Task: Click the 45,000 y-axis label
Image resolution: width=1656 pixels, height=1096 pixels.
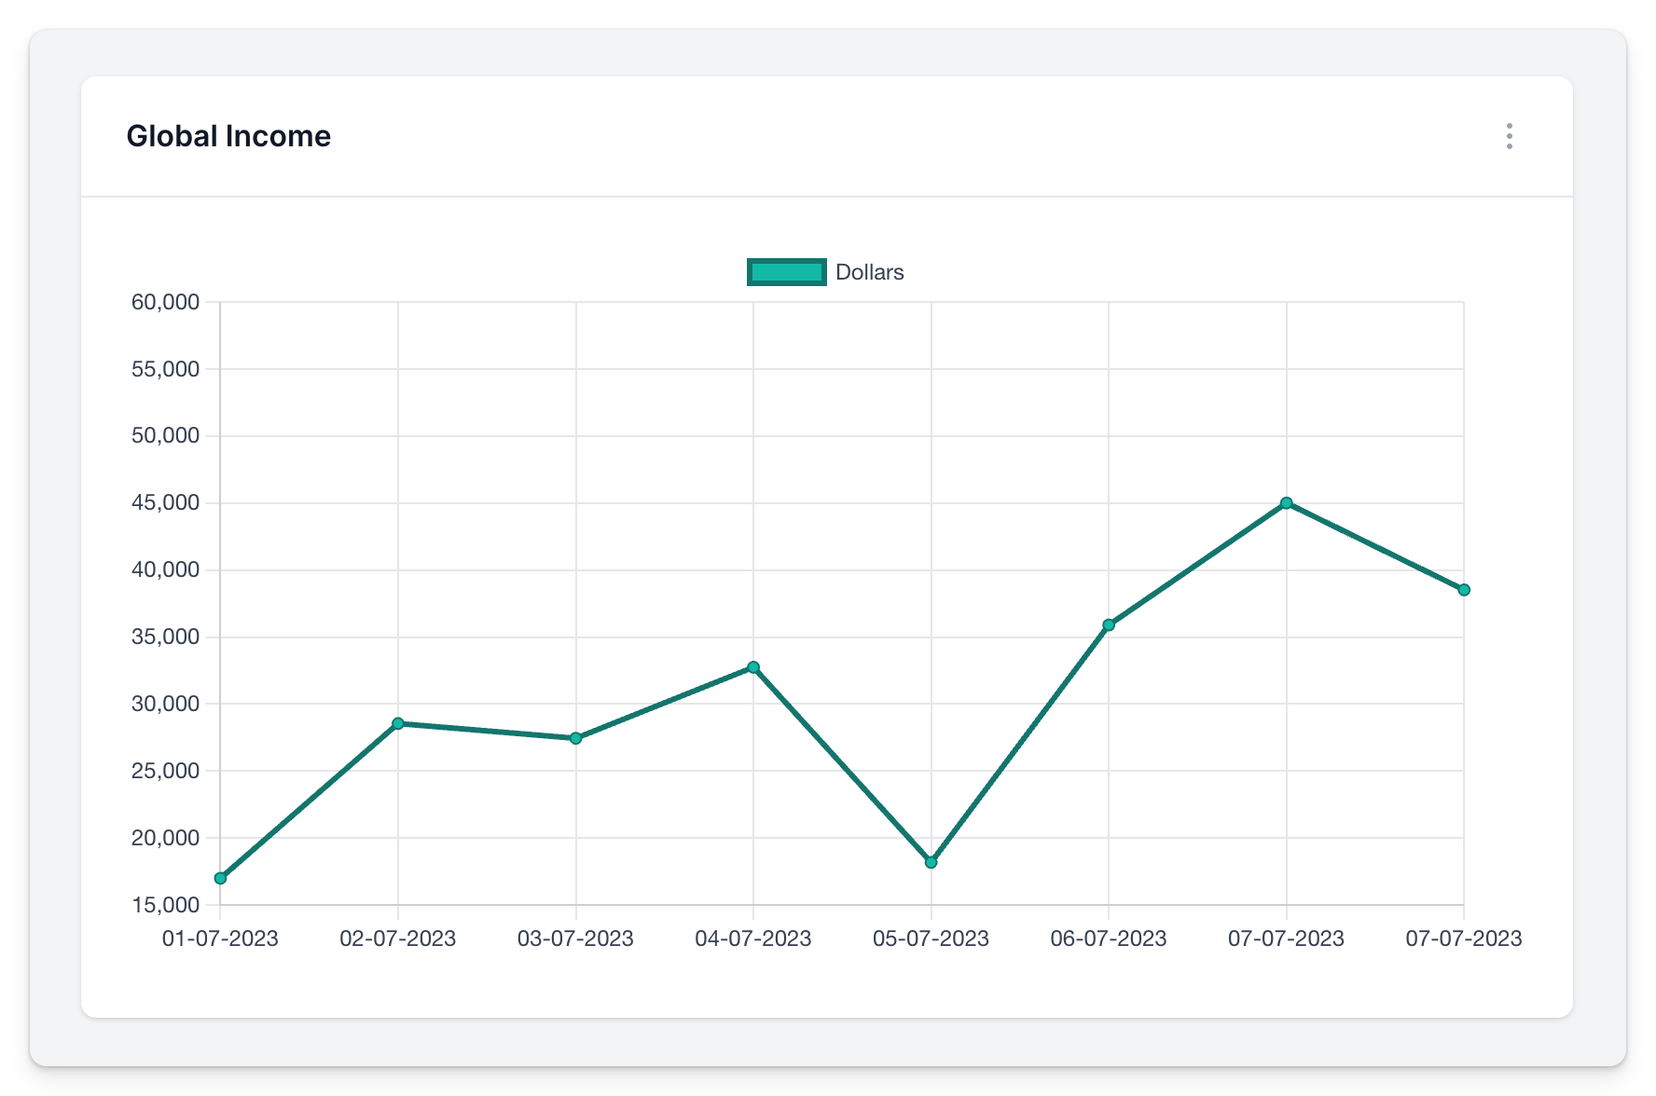Action: (x=166, y=503)
